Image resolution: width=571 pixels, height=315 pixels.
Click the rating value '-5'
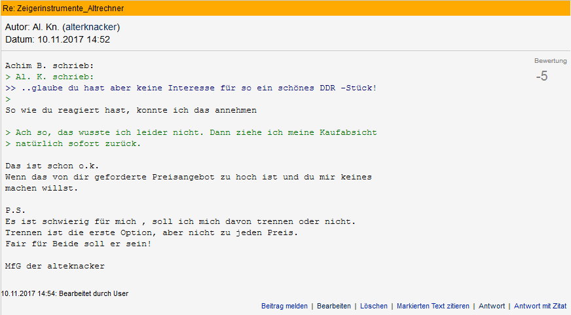(542, 76)
